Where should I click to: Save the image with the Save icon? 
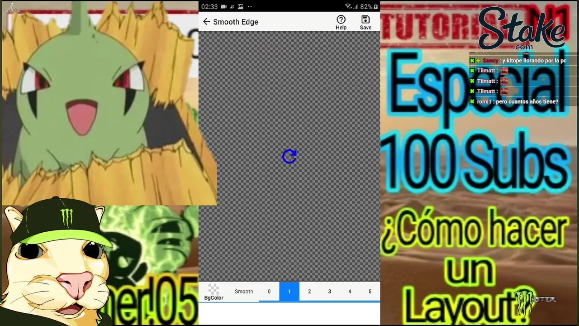(365, 22)
